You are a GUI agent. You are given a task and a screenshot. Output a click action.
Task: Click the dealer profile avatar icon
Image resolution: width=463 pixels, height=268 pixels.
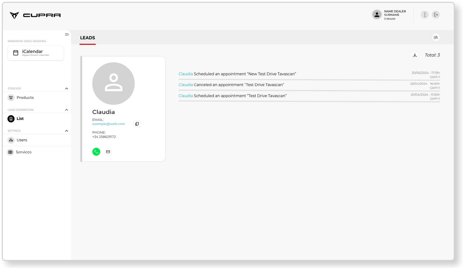point(377,14)
